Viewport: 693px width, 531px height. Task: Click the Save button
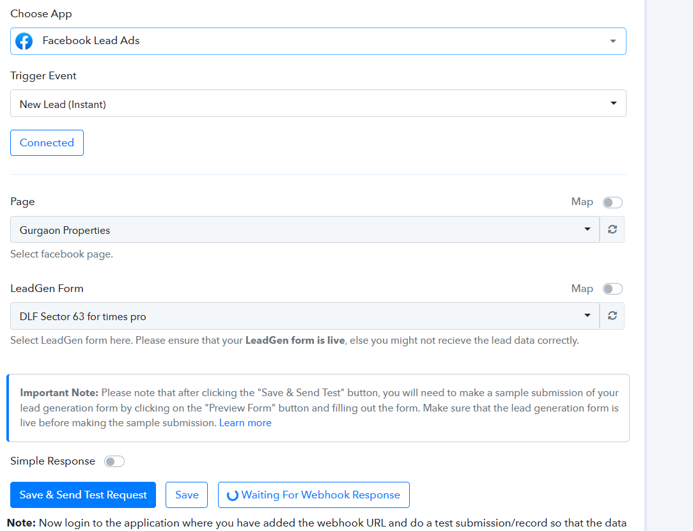[x=187, y=495]
